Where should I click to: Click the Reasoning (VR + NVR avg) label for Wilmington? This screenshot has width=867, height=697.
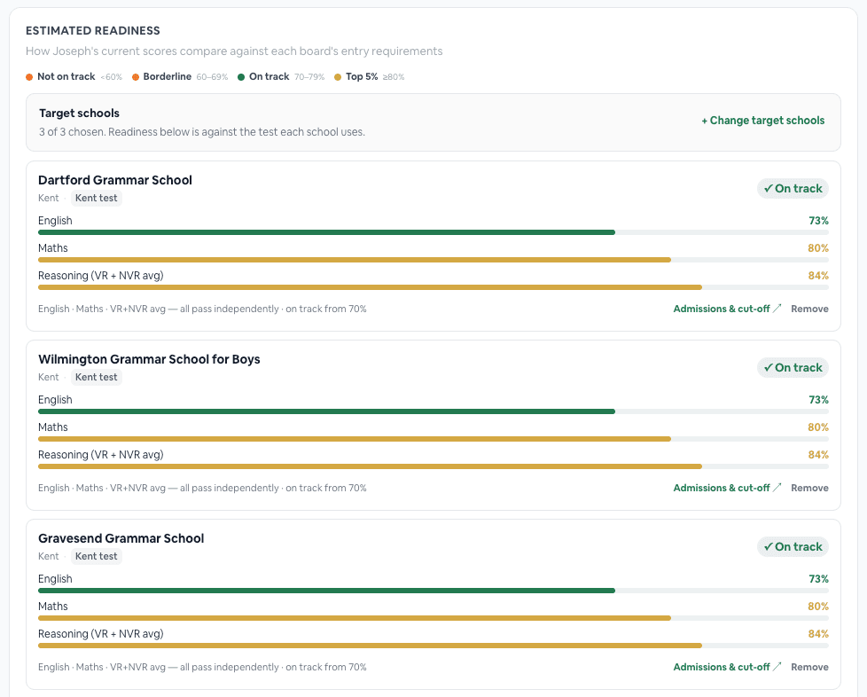pyautogui.click(x=101, y=455)
